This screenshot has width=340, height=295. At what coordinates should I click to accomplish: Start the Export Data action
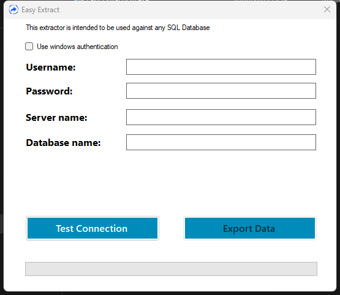point(250,228)
